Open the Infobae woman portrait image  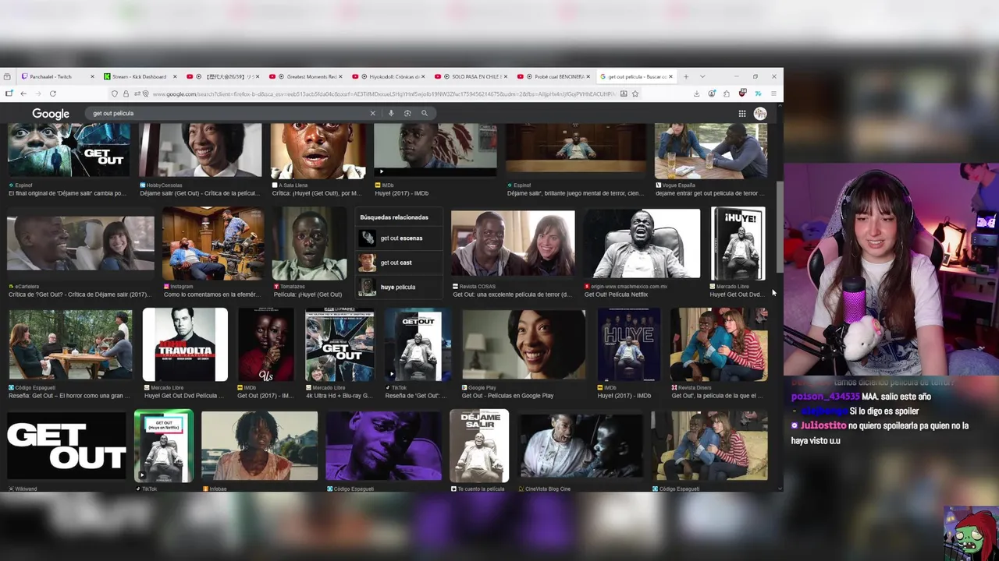[x=259, y=445]
